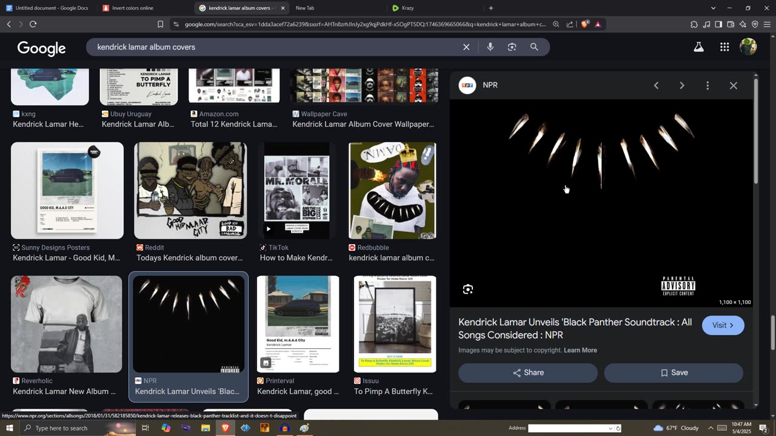Open the Windows Start menu
The image size is (776, 436).
point(9,428)
